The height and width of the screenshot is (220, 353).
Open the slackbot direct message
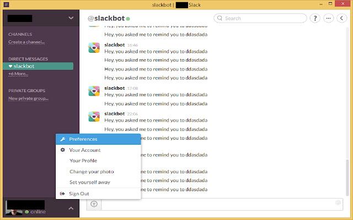click(38, 66)
